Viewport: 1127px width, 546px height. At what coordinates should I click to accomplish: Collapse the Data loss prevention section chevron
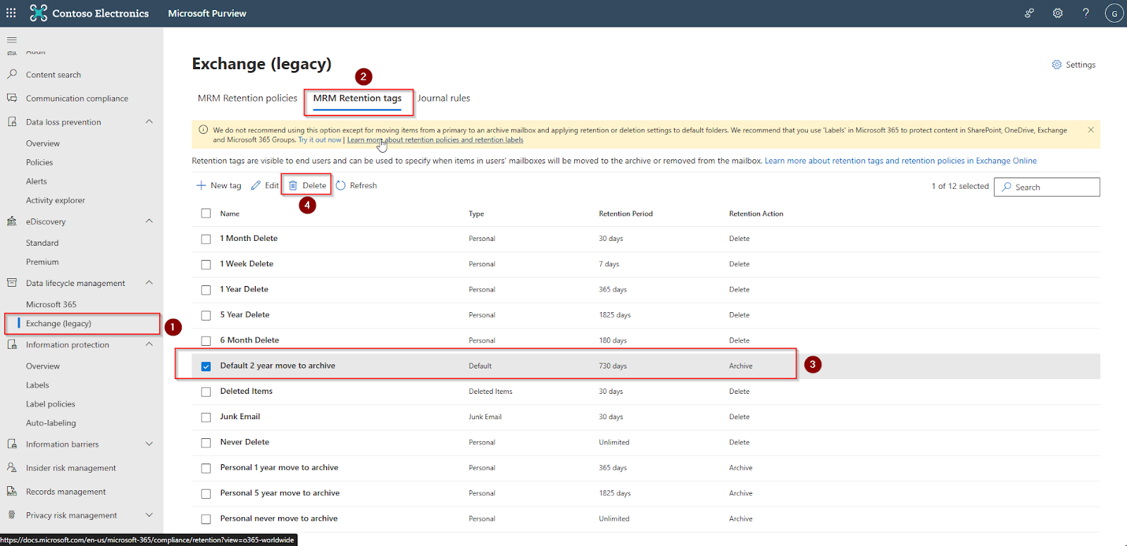click(x=149, y=121)
